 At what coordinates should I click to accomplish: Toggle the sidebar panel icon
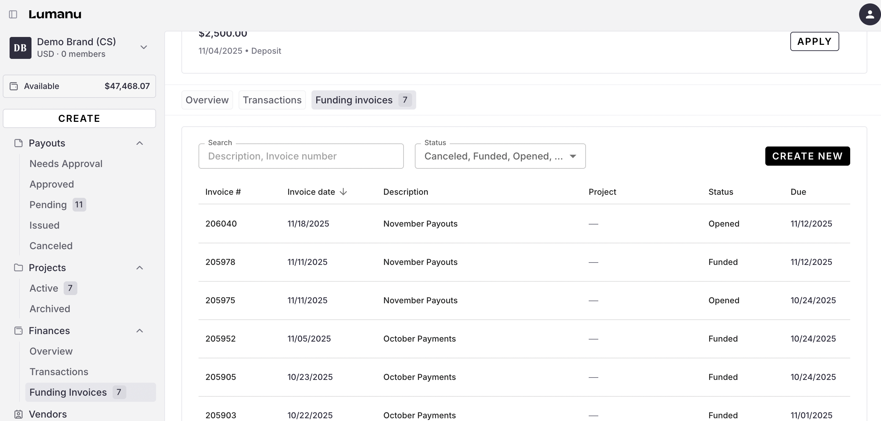pos(13,14)
